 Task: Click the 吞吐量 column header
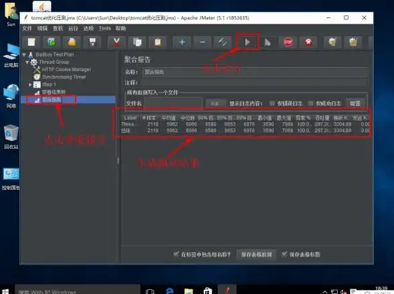322,117
